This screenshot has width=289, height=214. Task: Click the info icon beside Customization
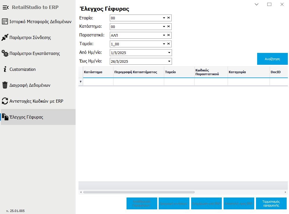(x=5, y=69)
